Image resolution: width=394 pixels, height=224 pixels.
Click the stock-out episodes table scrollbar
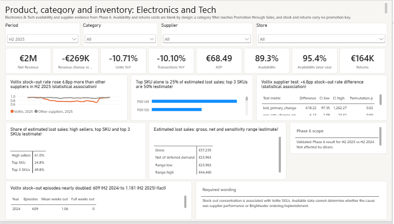(x=185, y=202)
